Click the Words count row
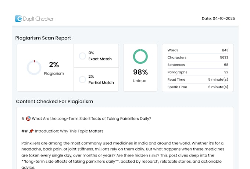 (198, 50)
